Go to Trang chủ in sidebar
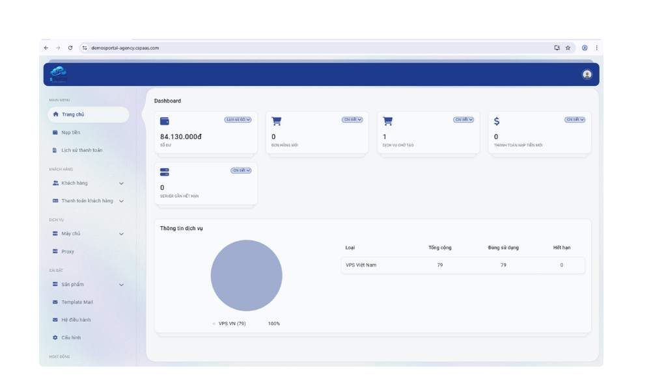Screen dimensions: 651x390 tap(89, 114)
